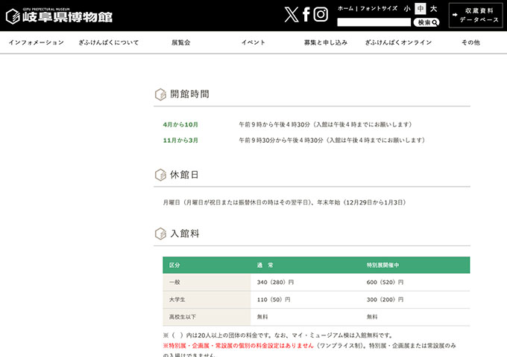This screenshot has height=357, width=507.
Task: Click the ホーム link in header
Action: (x=345, y=8)
